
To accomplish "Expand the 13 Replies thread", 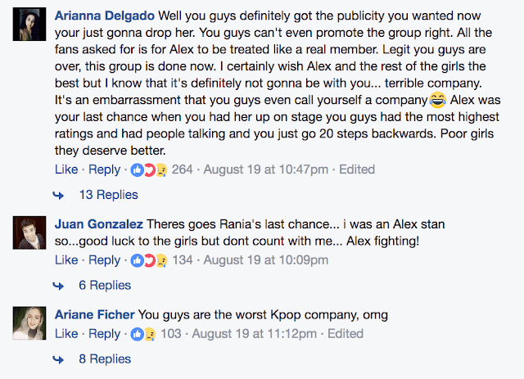I will point(108,196).
